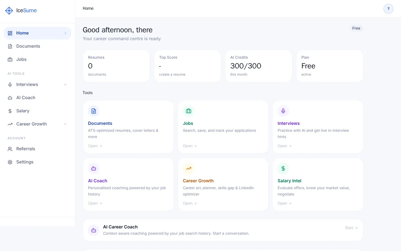Click the Jobs briefcase icon in sidebar
401x251 pixels.
coord(10,60)
